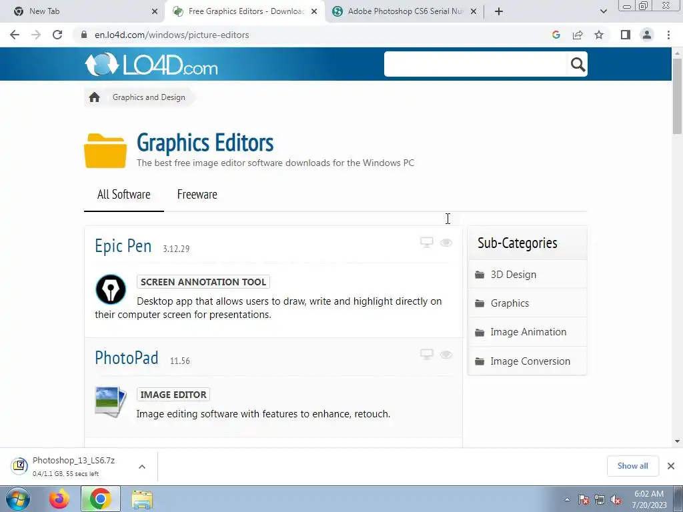Click the Photoshop_13_LS6.7z download file icon
The height and width of the screenshot is (512, 683).
tap(19, 466)
